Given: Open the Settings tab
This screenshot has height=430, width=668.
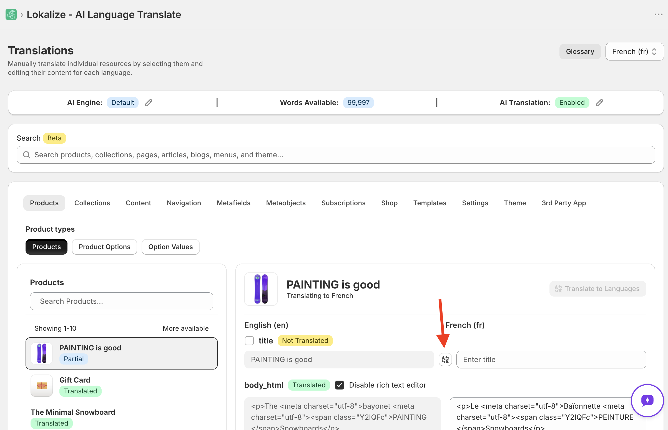Looking at the screenshot, I should tap(475, 203).
